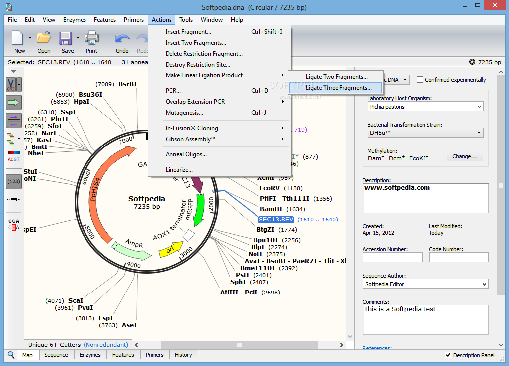Click the References link
This screenshot has width=509, height=366.
[377, 348]
